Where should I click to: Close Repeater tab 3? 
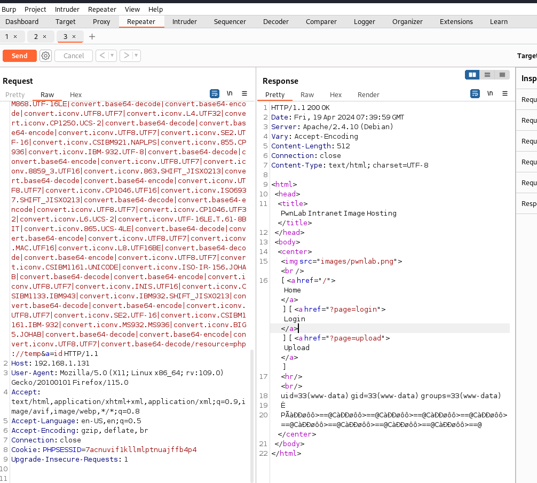(74, 37)
